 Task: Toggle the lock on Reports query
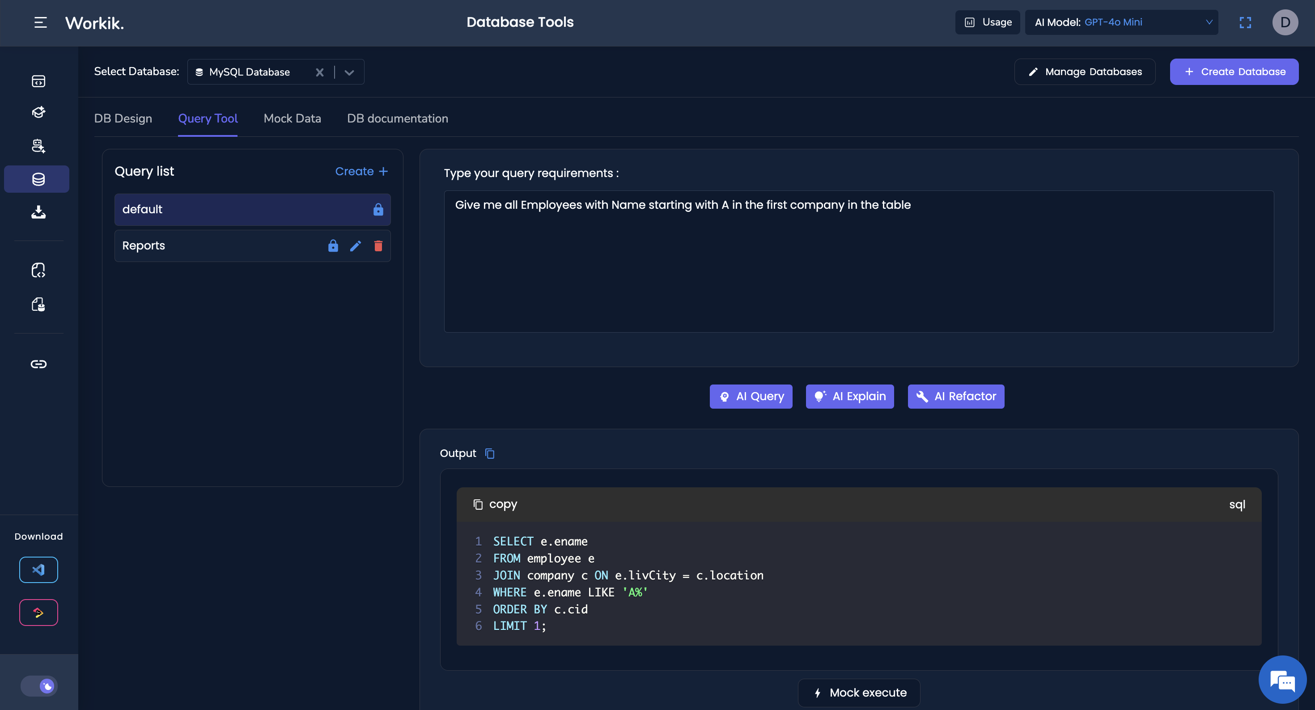click(x=333, y=246)
